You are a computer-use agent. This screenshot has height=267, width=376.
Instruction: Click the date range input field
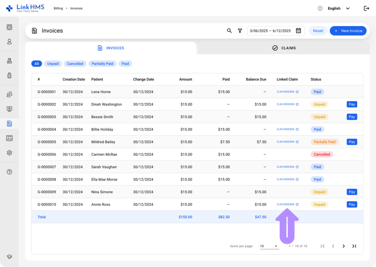tap(276, 31)
